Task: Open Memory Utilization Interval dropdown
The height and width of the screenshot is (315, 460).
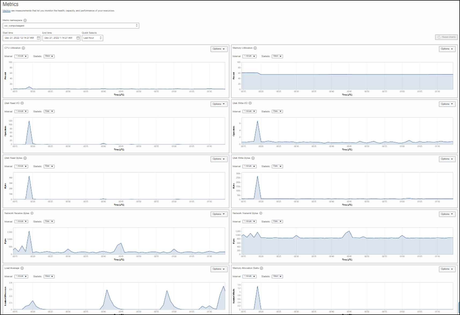Action: pos(249,56)
